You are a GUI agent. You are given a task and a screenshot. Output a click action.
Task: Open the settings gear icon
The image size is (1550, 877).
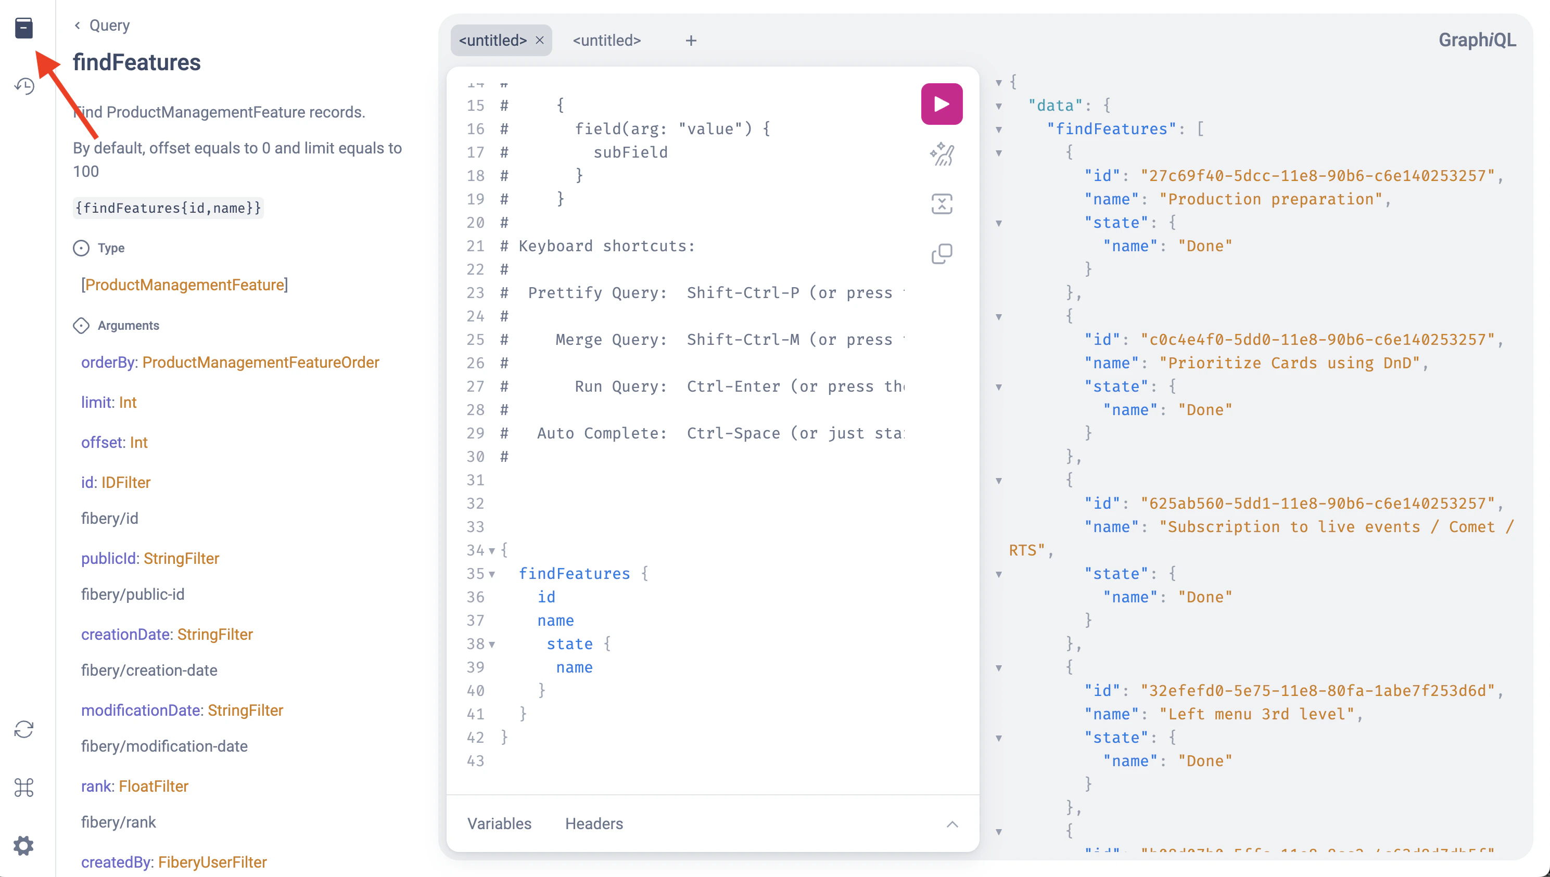click(24, 845)
